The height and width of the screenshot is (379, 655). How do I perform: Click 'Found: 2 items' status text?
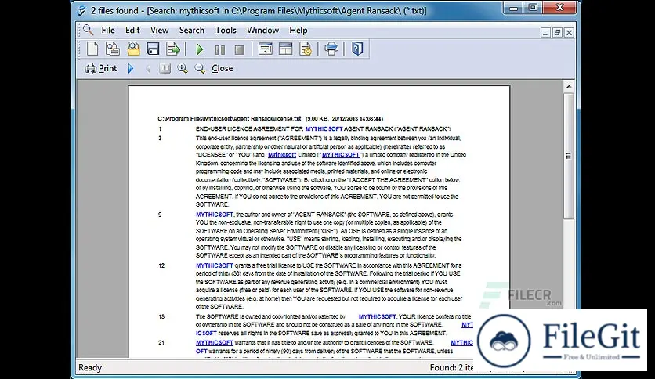[x=451, y=367]
